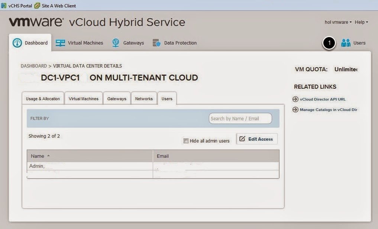The width and height of the screenshot is (378, 229).
Task: Open top Gateways navigation item
Action: coord(128,43)
